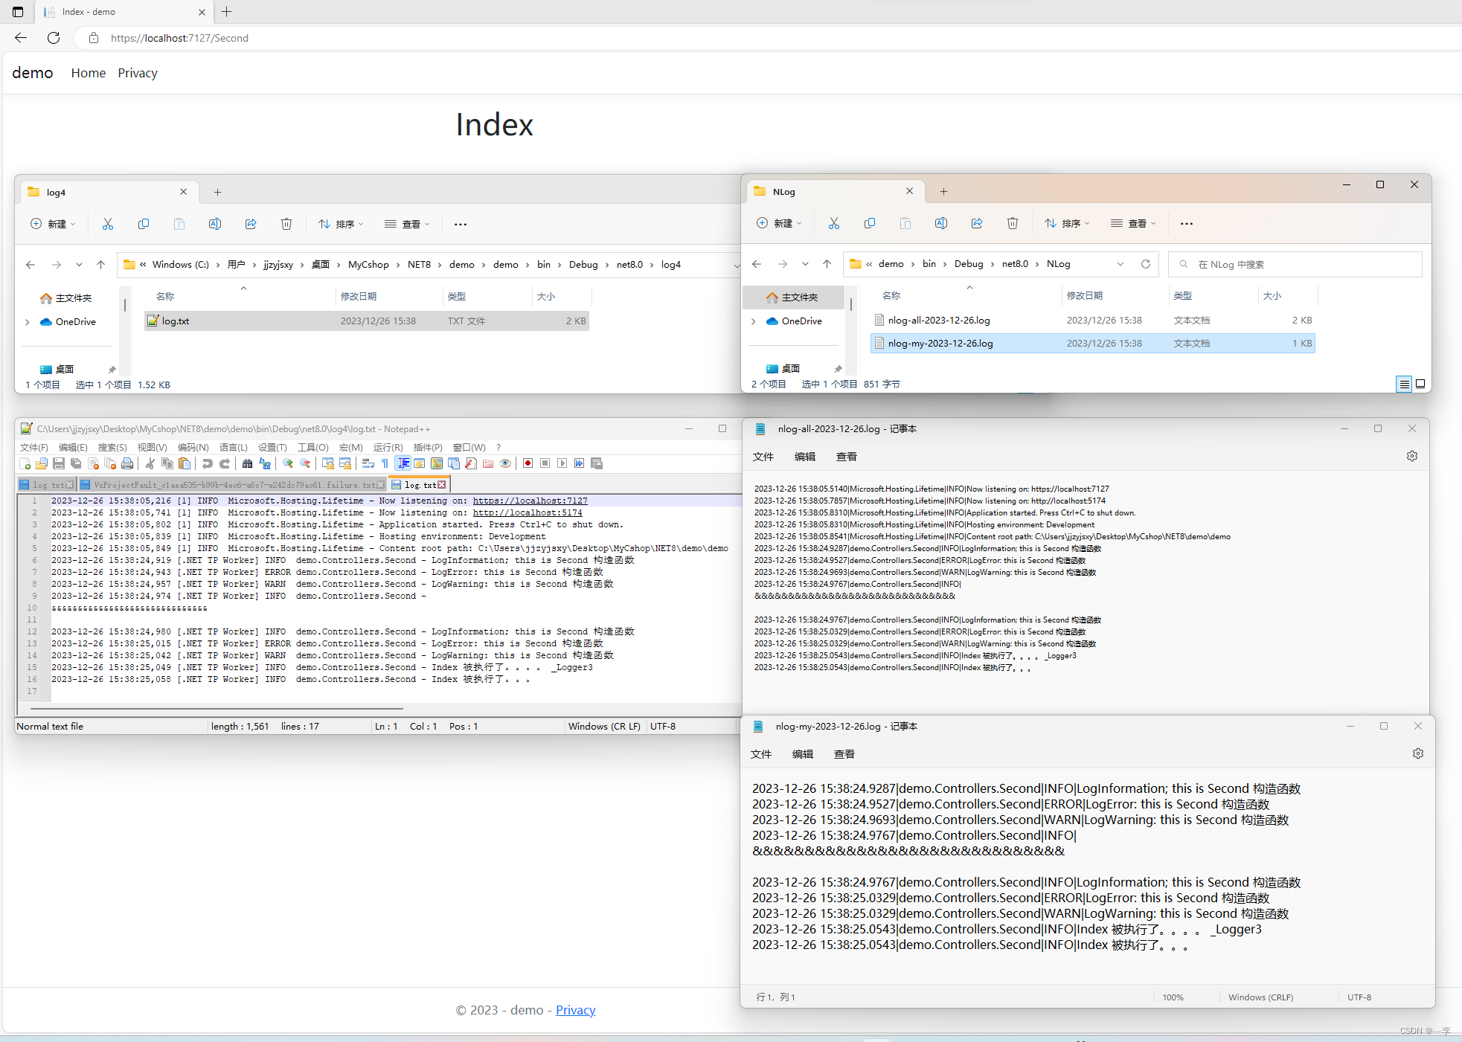This screenshot has height=1042, width=1462.
Task: Click the browser address bar URL
Action: tap(179, 38)
